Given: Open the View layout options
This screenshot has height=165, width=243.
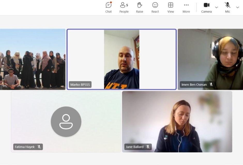Looking at the screenshot, I should [x=171, y=7].
